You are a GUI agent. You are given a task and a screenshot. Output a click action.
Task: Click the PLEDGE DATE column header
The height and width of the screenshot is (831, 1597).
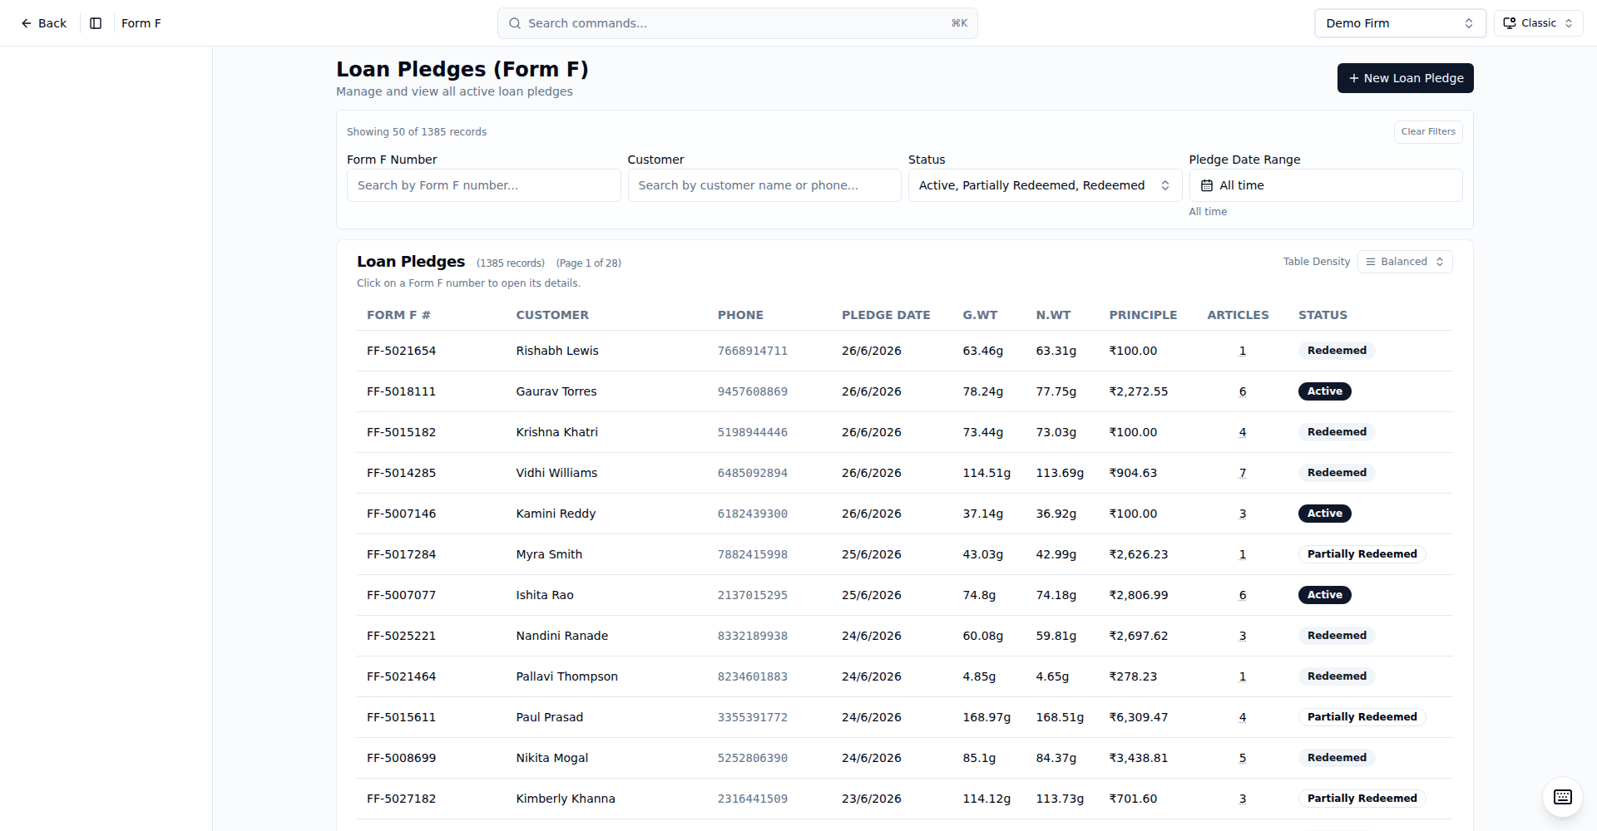tap(886, 315)
